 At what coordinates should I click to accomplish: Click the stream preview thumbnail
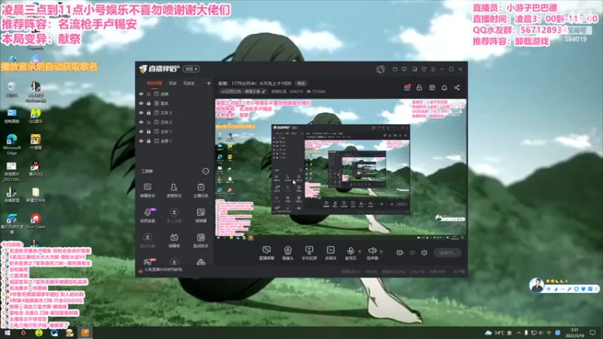pos(341,169)
